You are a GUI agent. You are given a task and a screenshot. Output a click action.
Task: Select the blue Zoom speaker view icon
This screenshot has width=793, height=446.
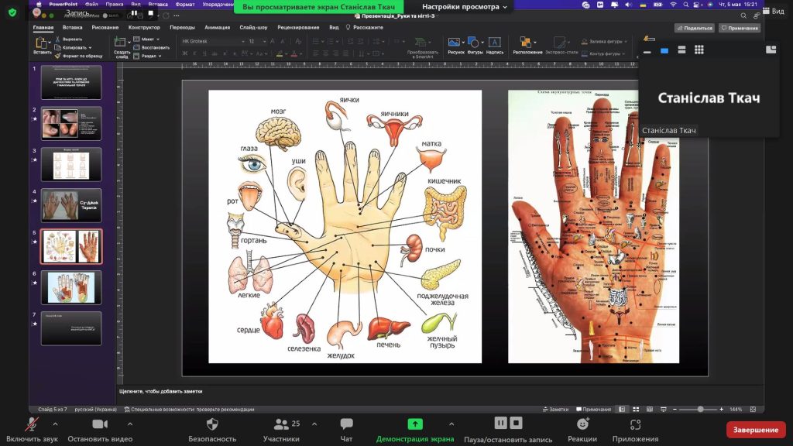coord(664,50)
